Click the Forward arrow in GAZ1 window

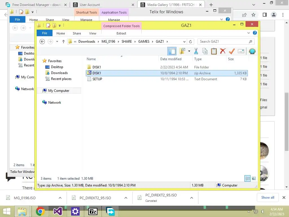[50, 42]
